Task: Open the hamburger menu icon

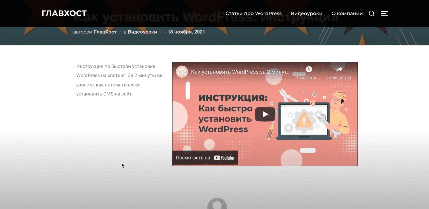Action: 384,14
